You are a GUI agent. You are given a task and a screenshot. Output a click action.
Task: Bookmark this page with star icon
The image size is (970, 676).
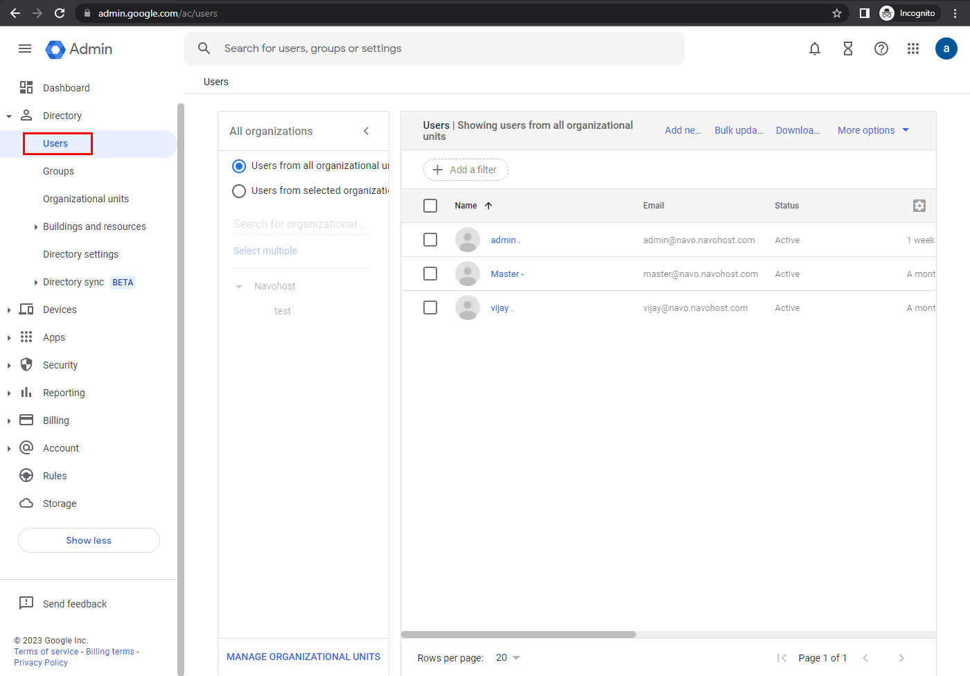(x=837, y=13)
